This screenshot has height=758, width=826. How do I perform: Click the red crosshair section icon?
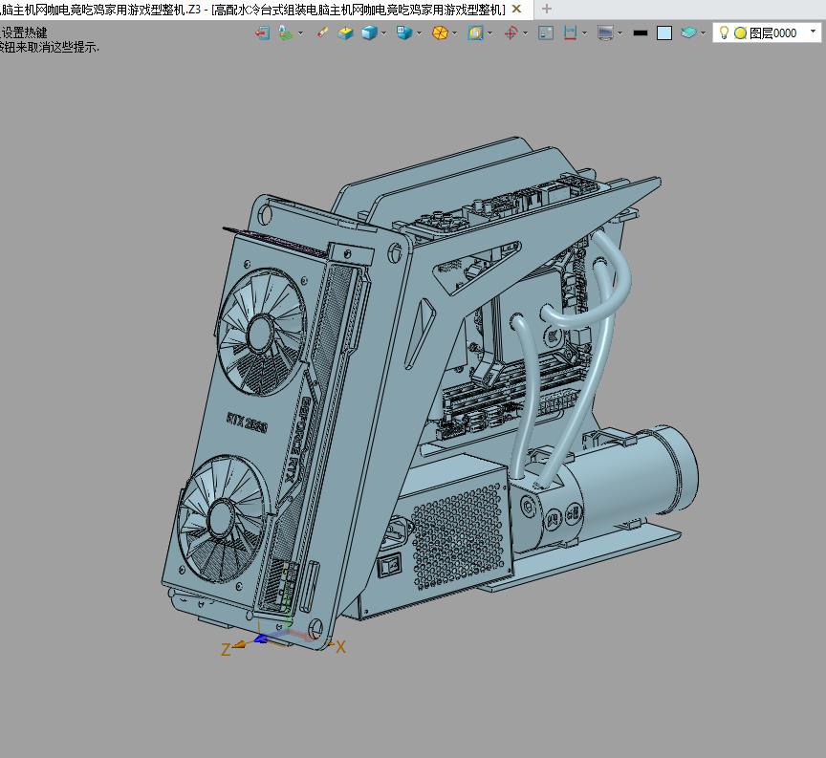pyautogui.click(x=511, y=32)
